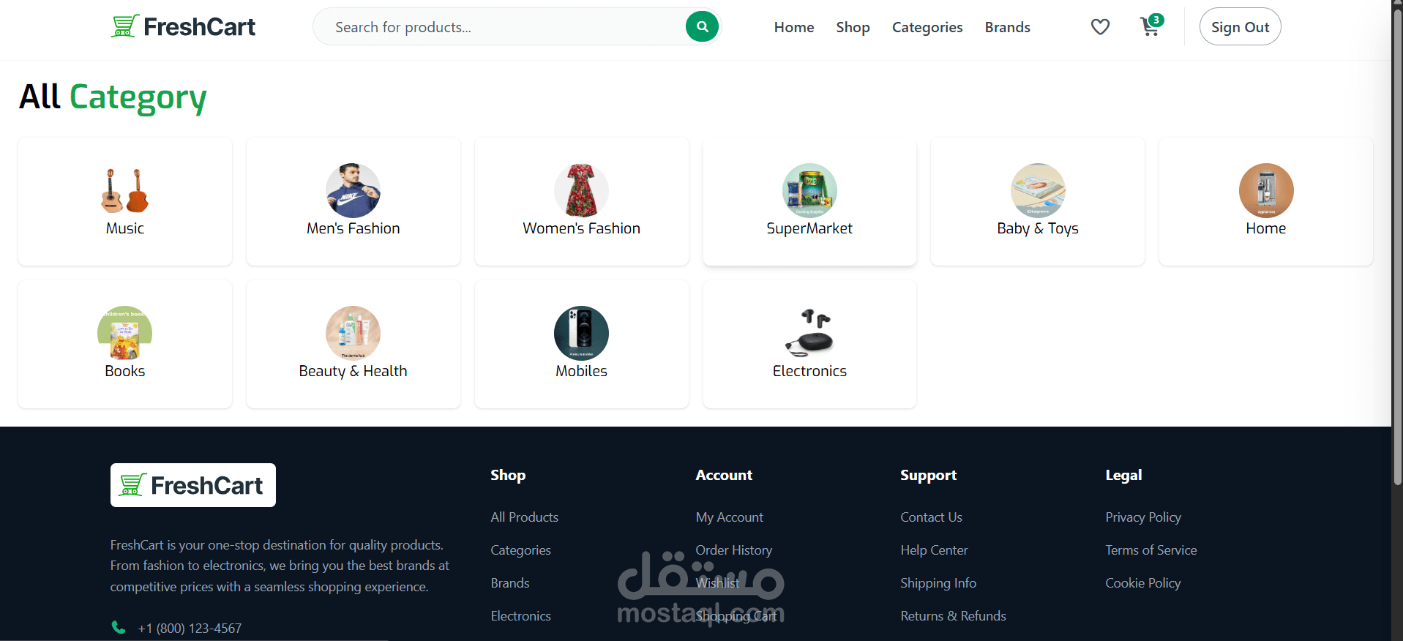Screen dimensions: 1403x641
Task: Select the Women's Fashion dress image
Action: click(x=582, y=190)
